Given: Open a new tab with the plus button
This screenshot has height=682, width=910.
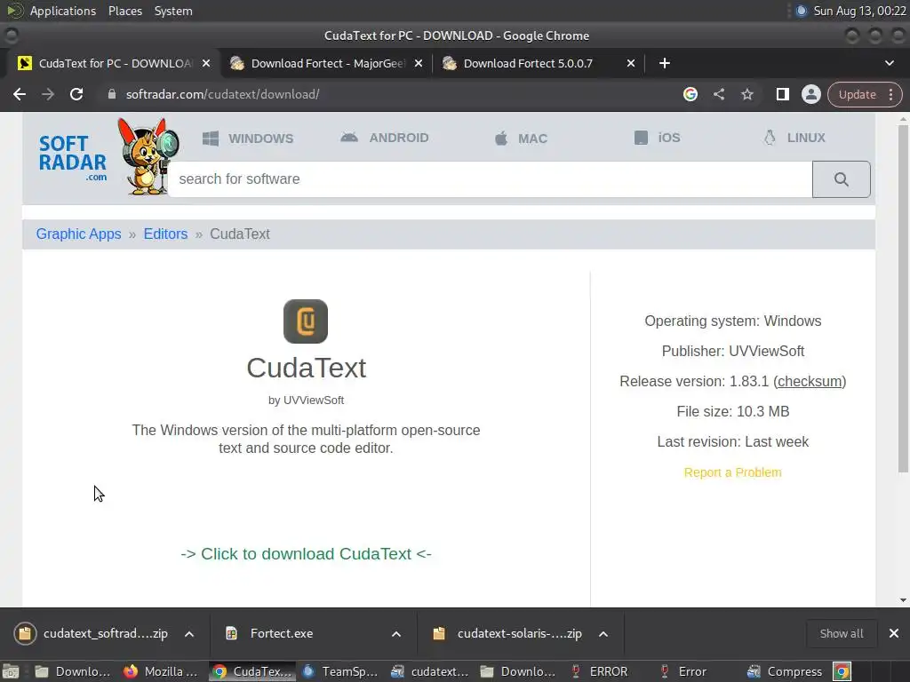Looking at the screenshot, I should [x=665, y=63].
